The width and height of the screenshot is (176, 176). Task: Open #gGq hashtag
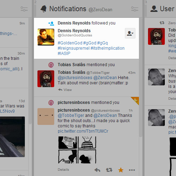coord(103,43)
